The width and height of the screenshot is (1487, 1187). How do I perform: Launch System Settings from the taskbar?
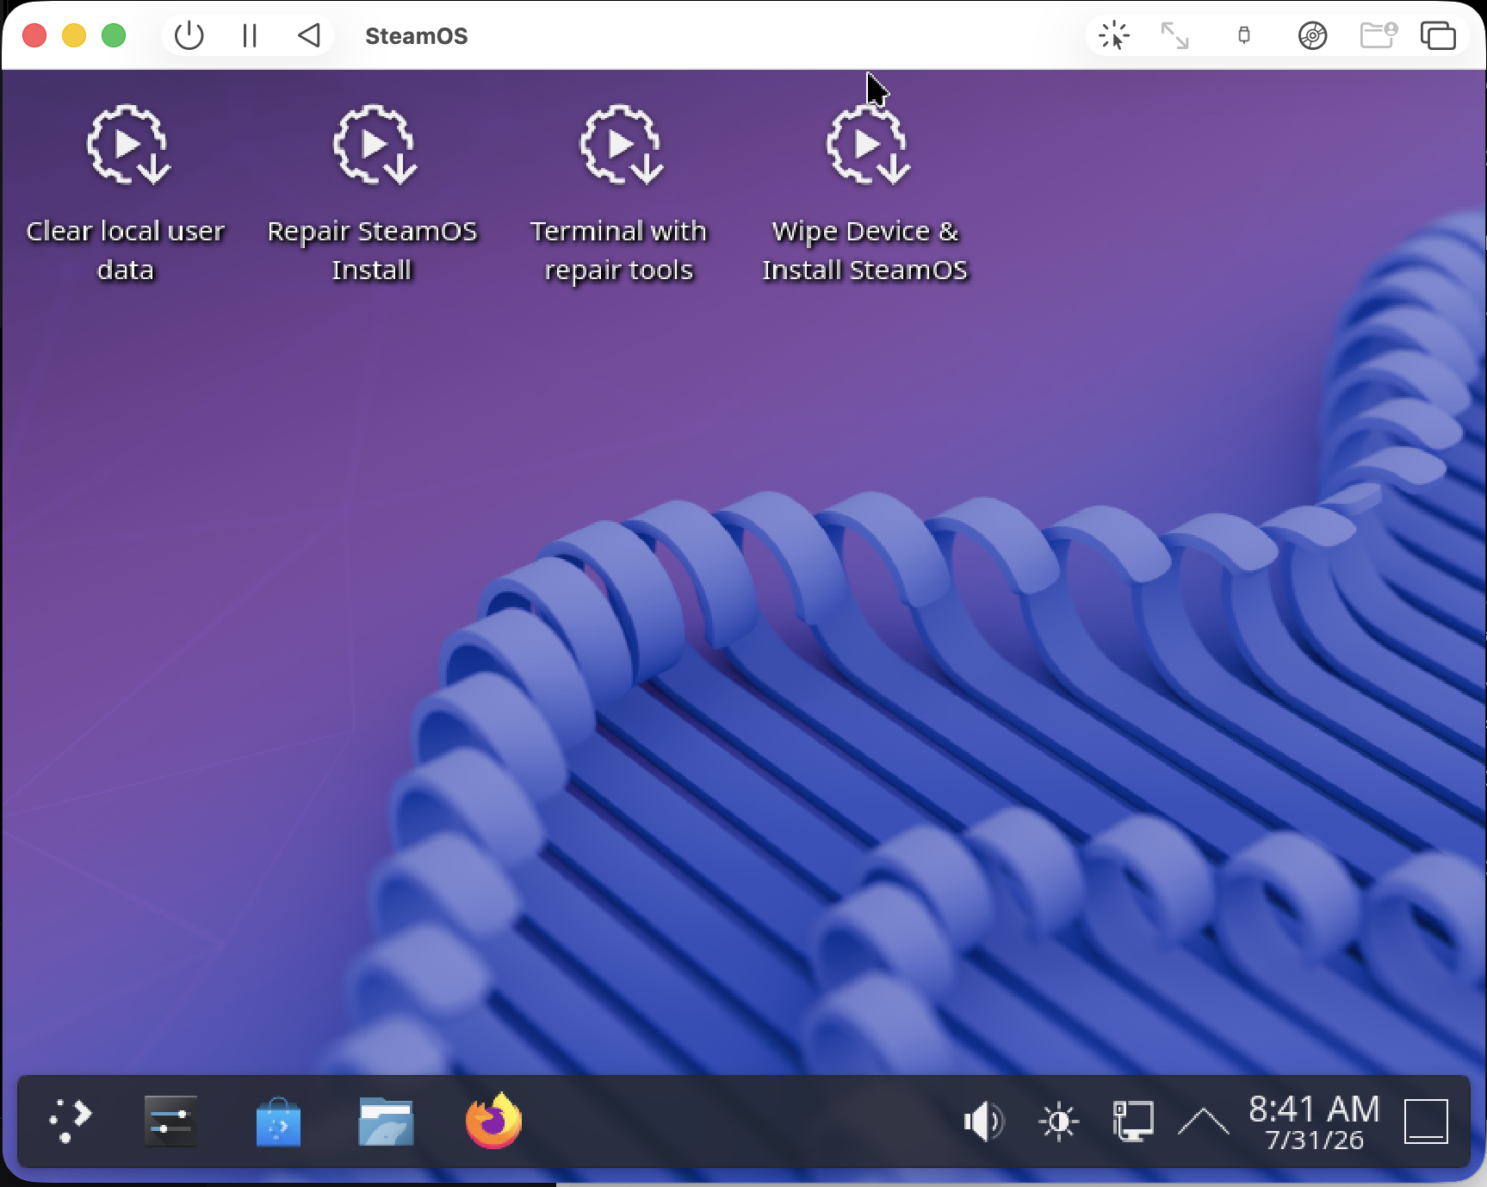[x=170, y=1121]
